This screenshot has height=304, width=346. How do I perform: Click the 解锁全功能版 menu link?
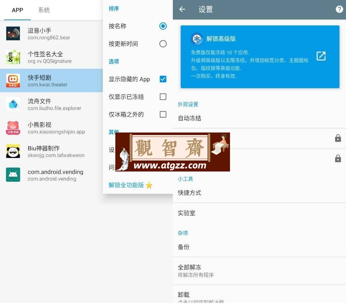(126, 185)
